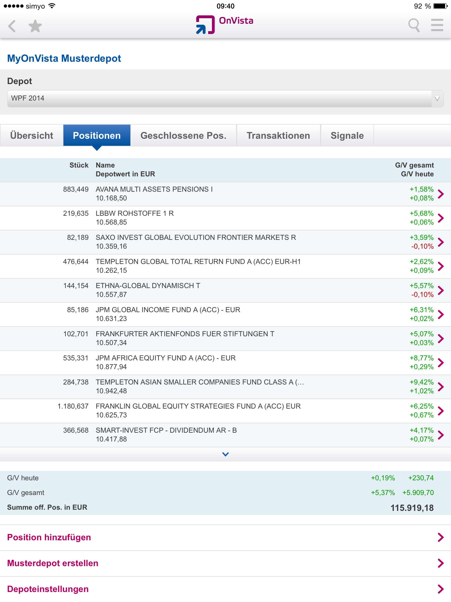This screenshot has width=451, height=602.
Task: Select the Signale tab
Action: click(347, 136)
